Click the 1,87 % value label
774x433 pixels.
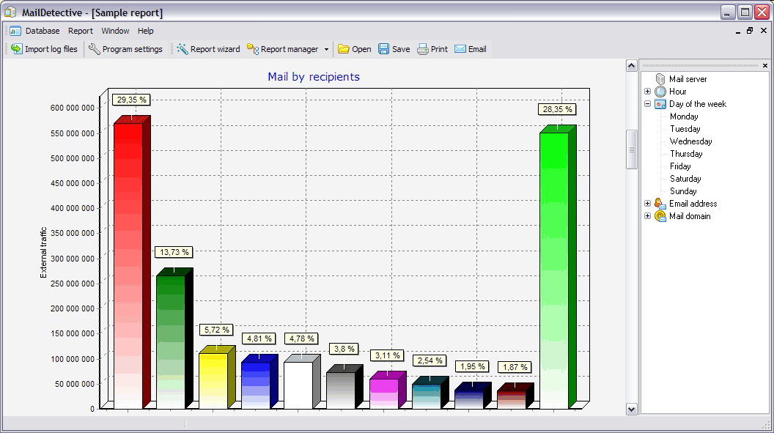pos(515,367)
